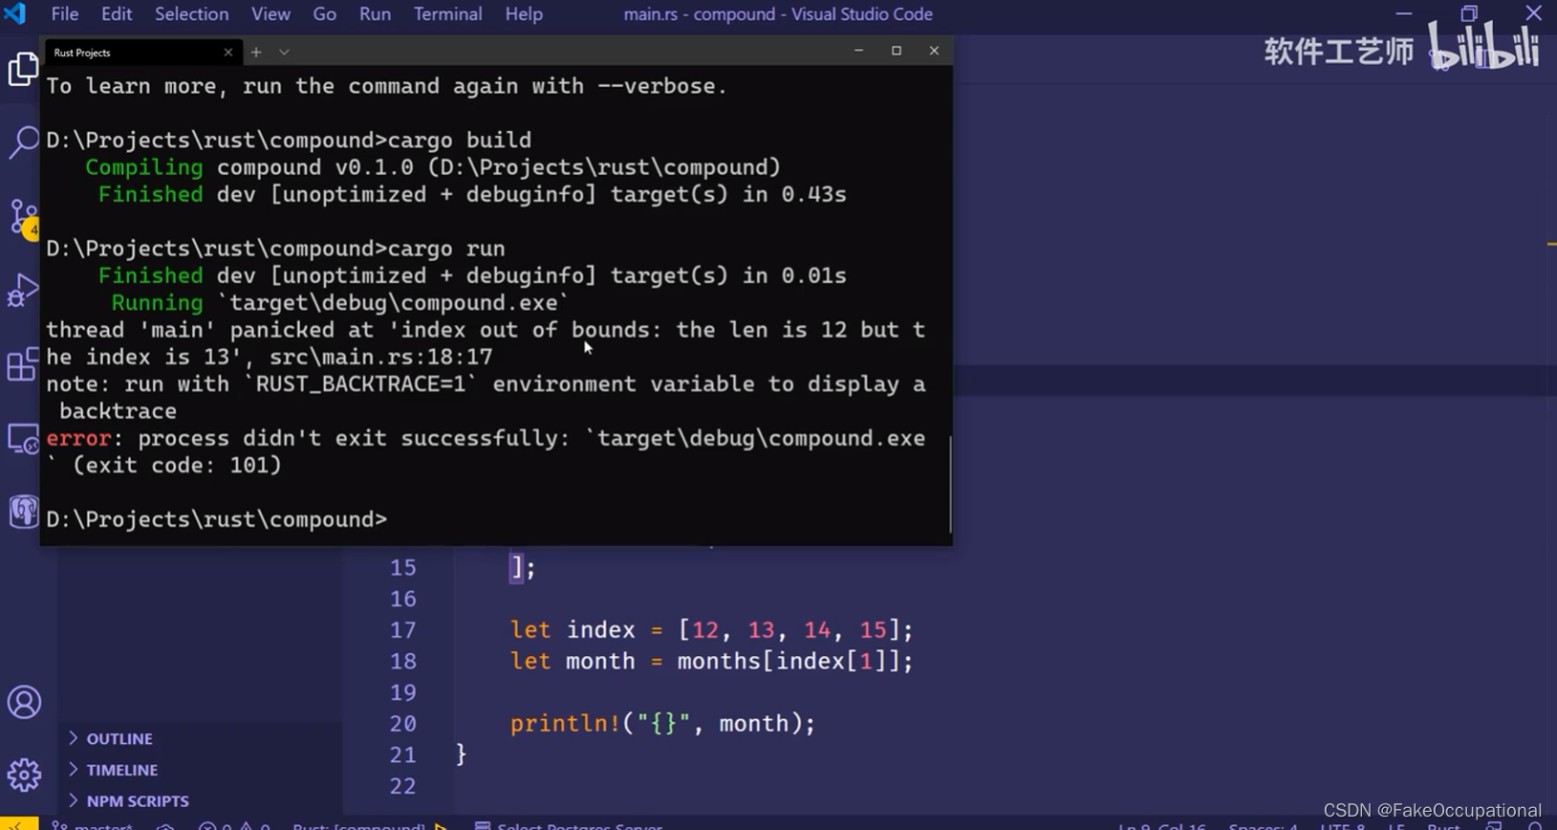Open the Manage gear menu
1557x830 pixels.
point(24,775)
